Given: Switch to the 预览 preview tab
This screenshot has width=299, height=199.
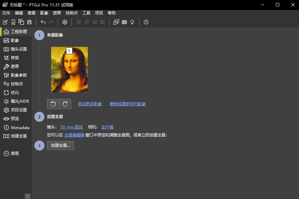Looking at the screenshot, I should pyautogui.click(x=16, y=119).
